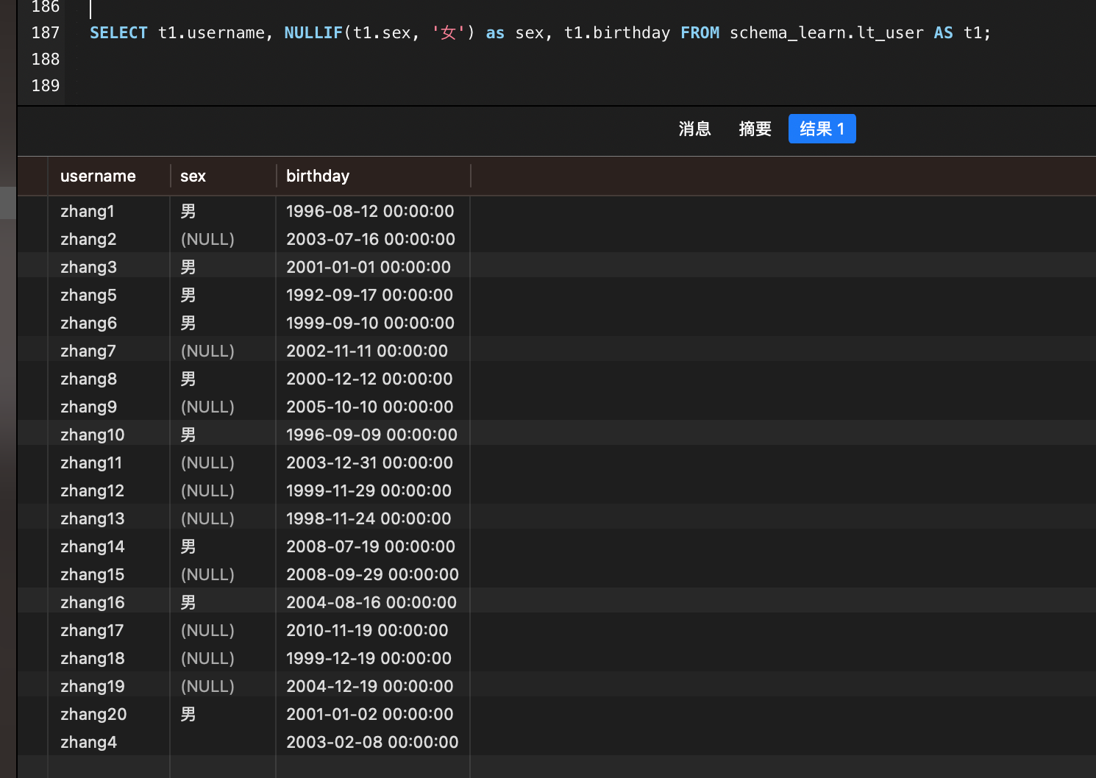Click line number 188 in the editor gutter
The image size is (1096, 778).
[x=46, y=60]
